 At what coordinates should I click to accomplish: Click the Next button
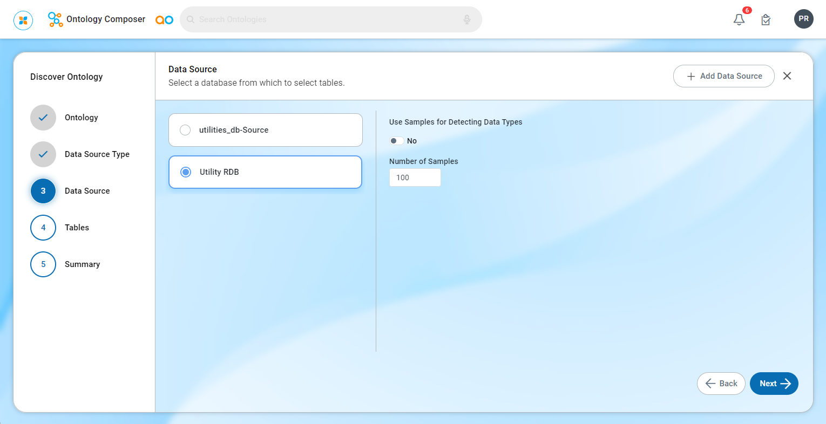(774, 384)
